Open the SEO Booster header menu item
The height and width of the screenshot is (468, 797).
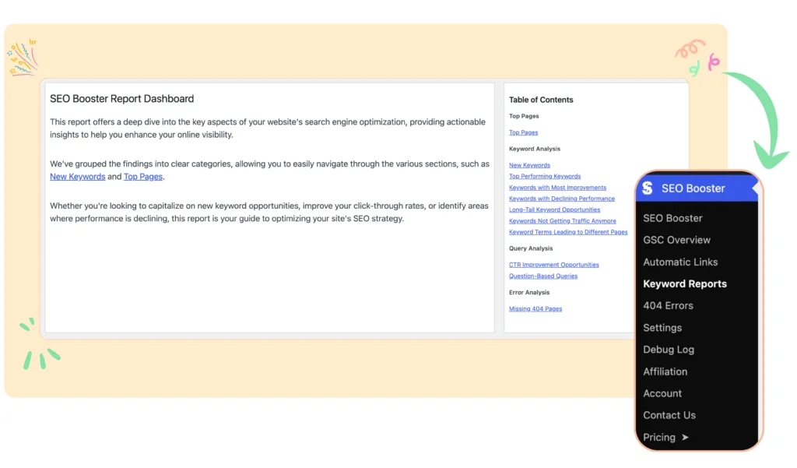[x=697, y=188]
